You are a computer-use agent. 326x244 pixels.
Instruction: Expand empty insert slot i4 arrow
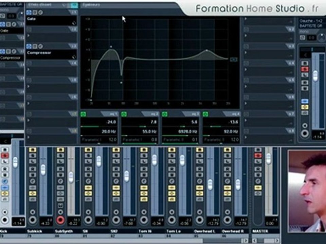29,69
